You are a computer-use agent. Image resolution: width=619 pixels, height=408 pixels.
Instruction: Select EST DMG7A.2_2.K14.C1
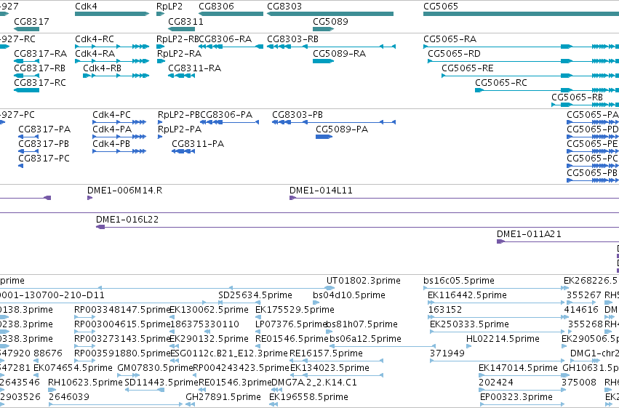click(314, 383)
